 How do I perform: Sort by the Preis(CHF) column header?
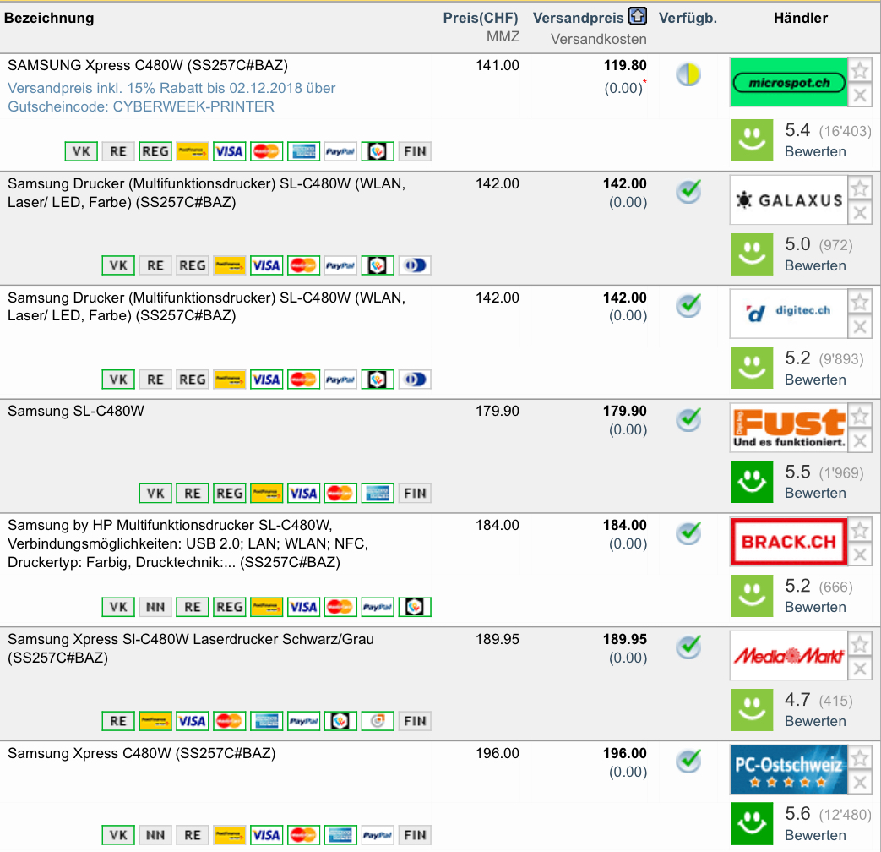click(481, 18)
